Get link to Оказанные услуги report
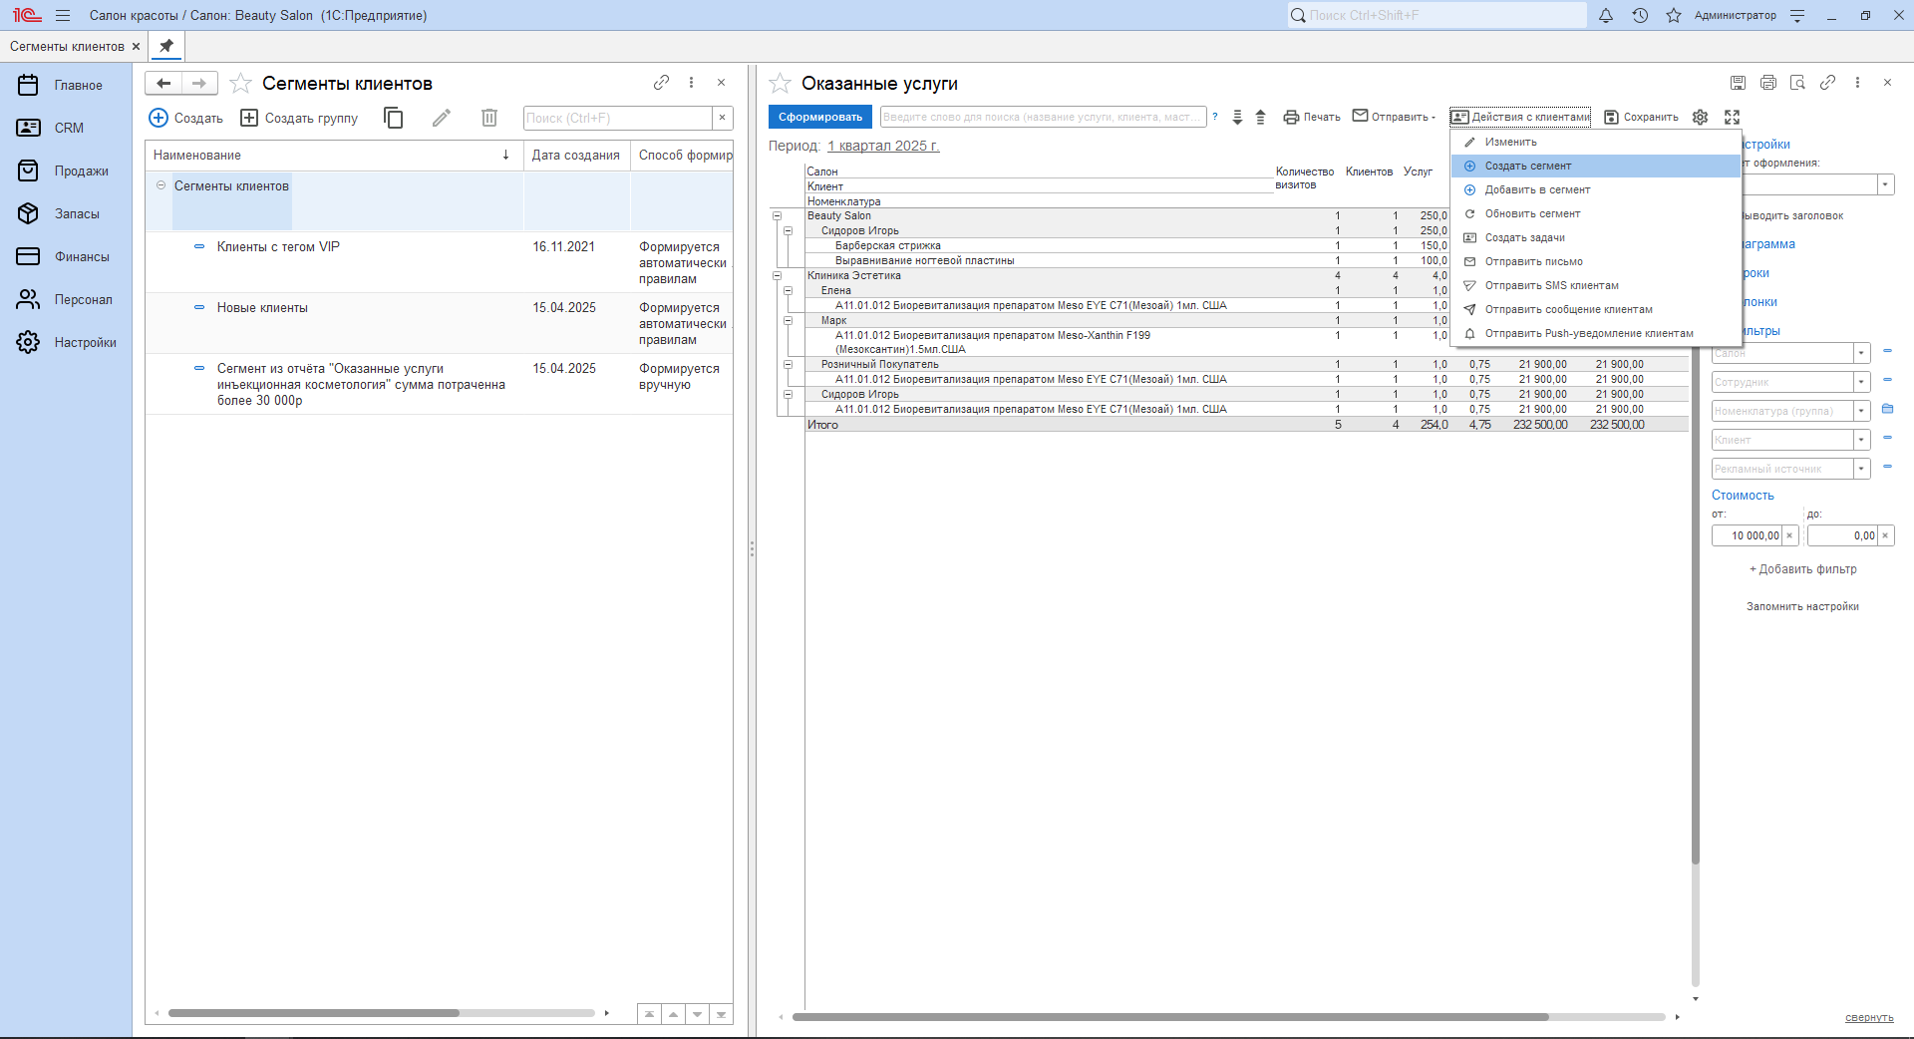 pyautogui.click(x=1827, y=83)
